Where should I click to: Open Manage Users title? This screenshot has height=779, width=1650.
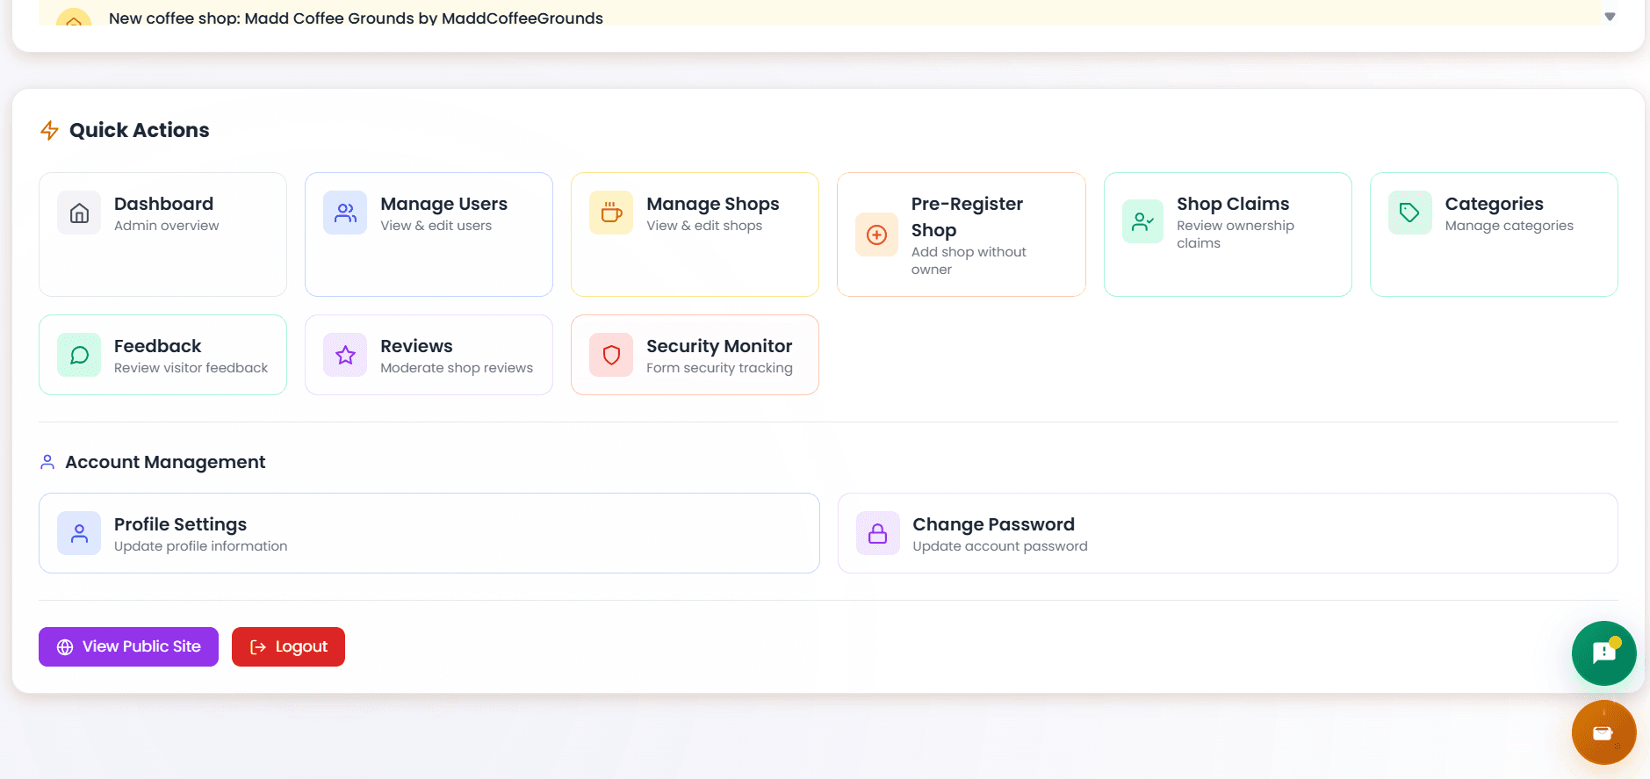click(x=443, y=204)
